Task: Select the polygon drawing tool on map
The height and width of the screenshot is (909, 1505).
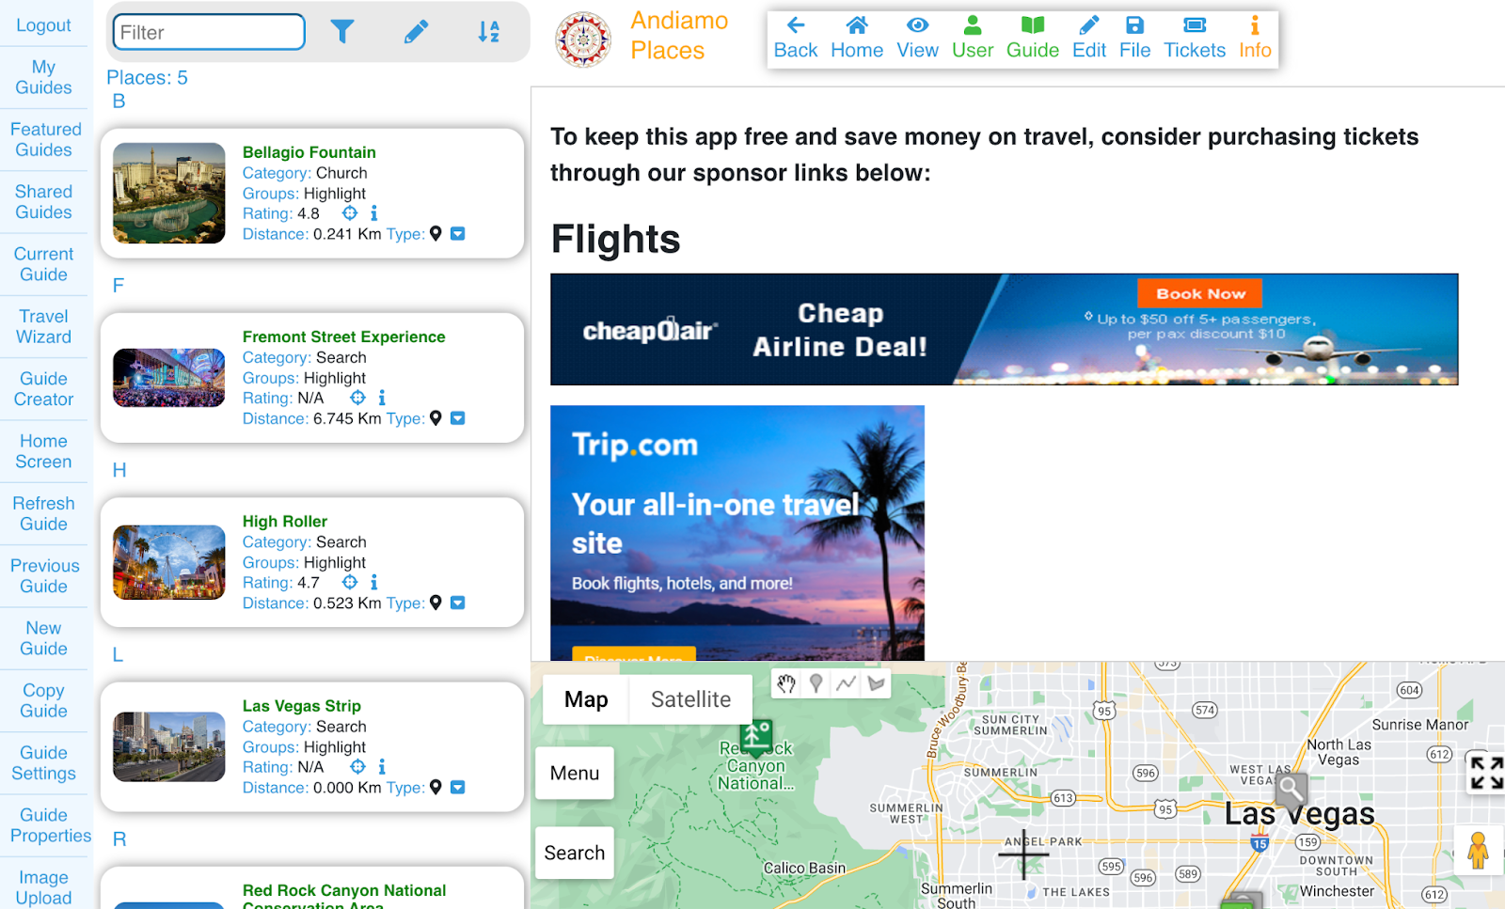Action: (x=877, y=683)
